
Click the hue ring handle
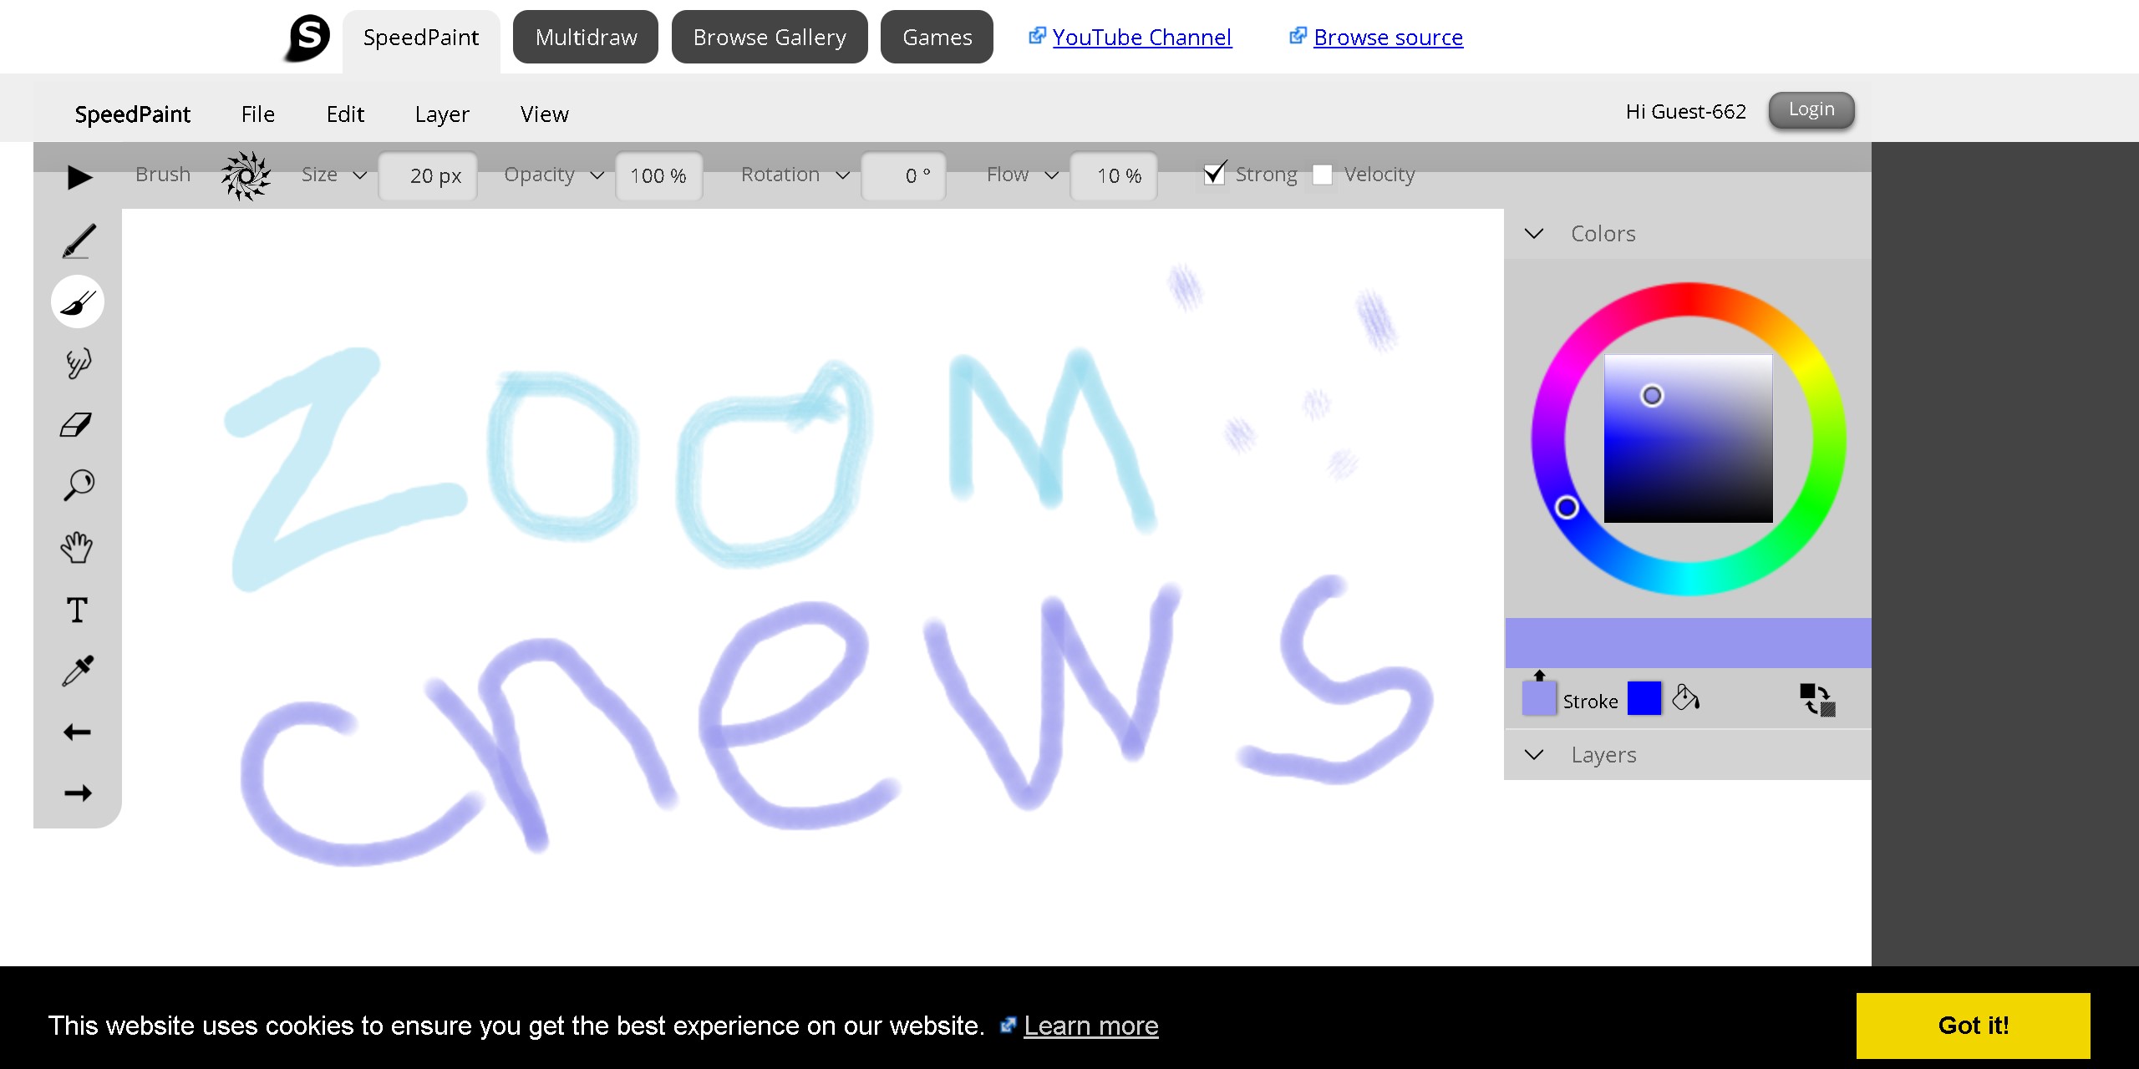tap(1567, 507)
